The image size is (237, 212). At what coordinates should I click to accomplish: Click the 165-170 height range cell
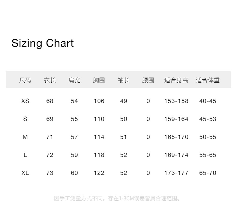point(176,137)
